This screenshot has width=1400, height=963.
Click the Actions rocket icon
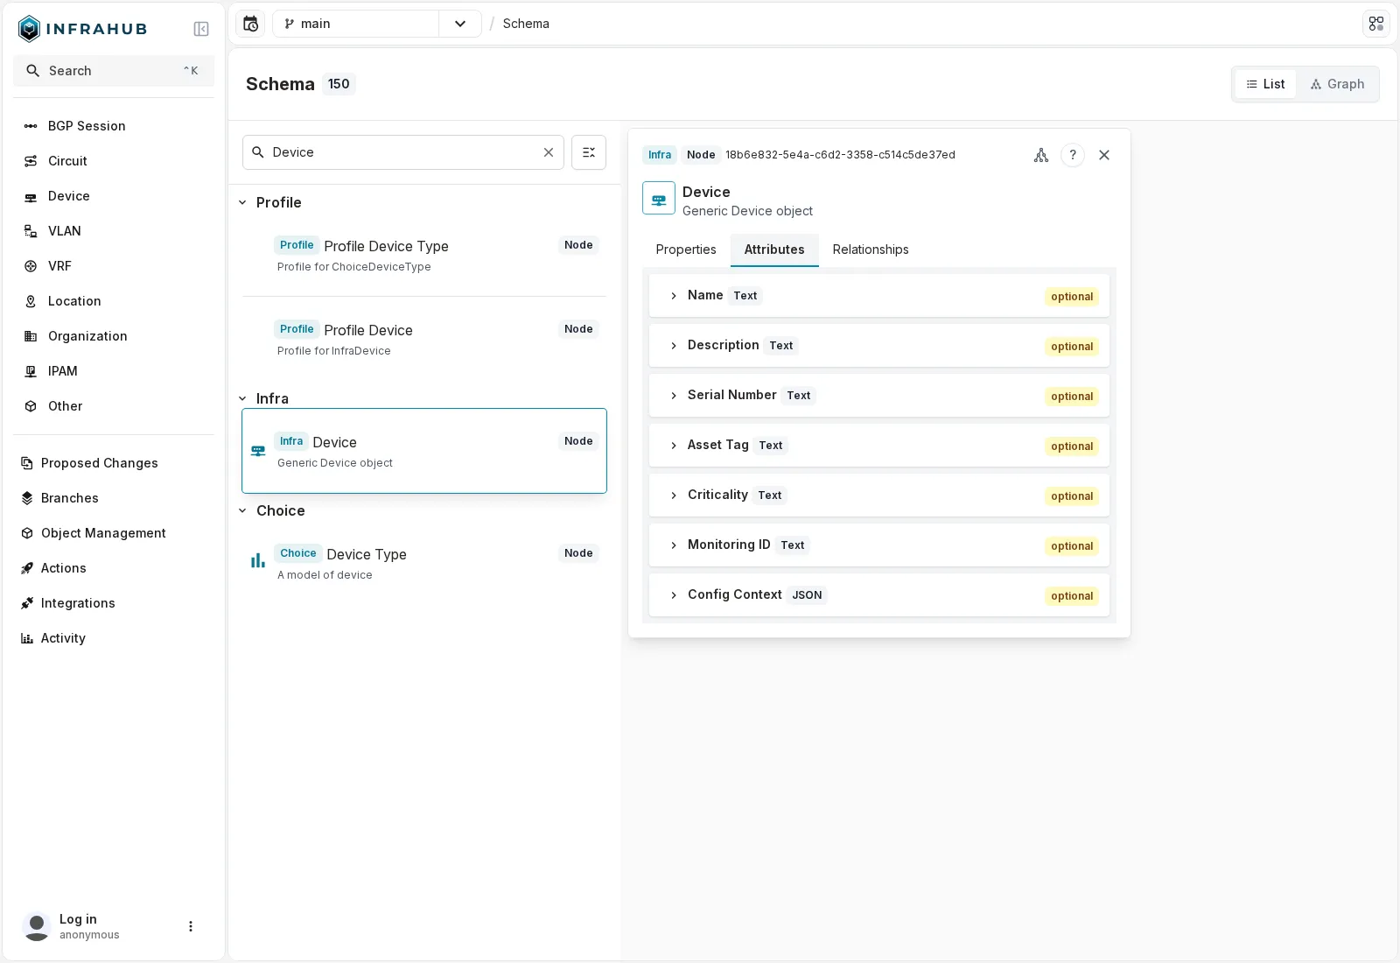27,568
